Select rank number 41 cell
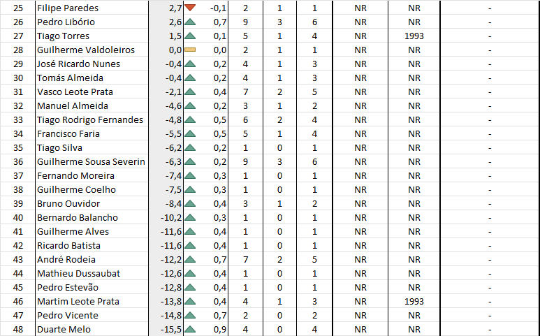This screenshot has width=540, height=336. [x=18, y=232]
